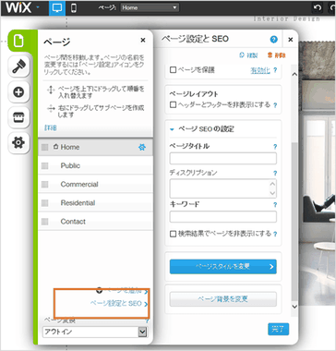Click the undo arrow in top bar
This screenshot has height=351, width=336.
point(317,7)
